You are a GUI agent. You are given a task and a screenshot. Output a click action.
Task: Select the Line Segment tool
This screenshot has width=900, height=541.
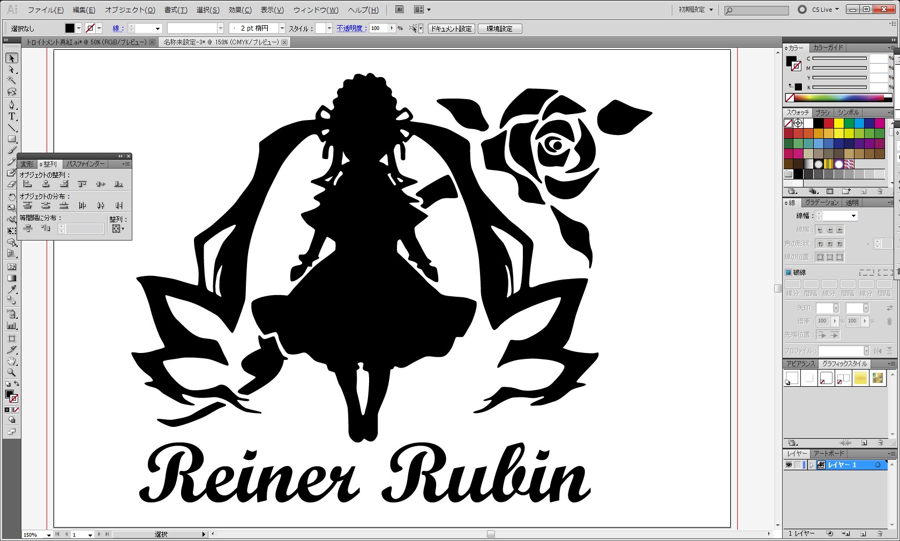click(x=12, y=128)
